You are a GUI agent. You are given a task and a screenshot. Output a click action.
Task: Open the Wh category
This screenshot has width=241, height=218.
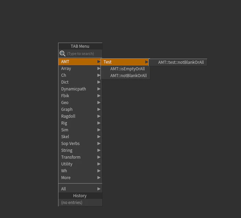pos(80,171)
